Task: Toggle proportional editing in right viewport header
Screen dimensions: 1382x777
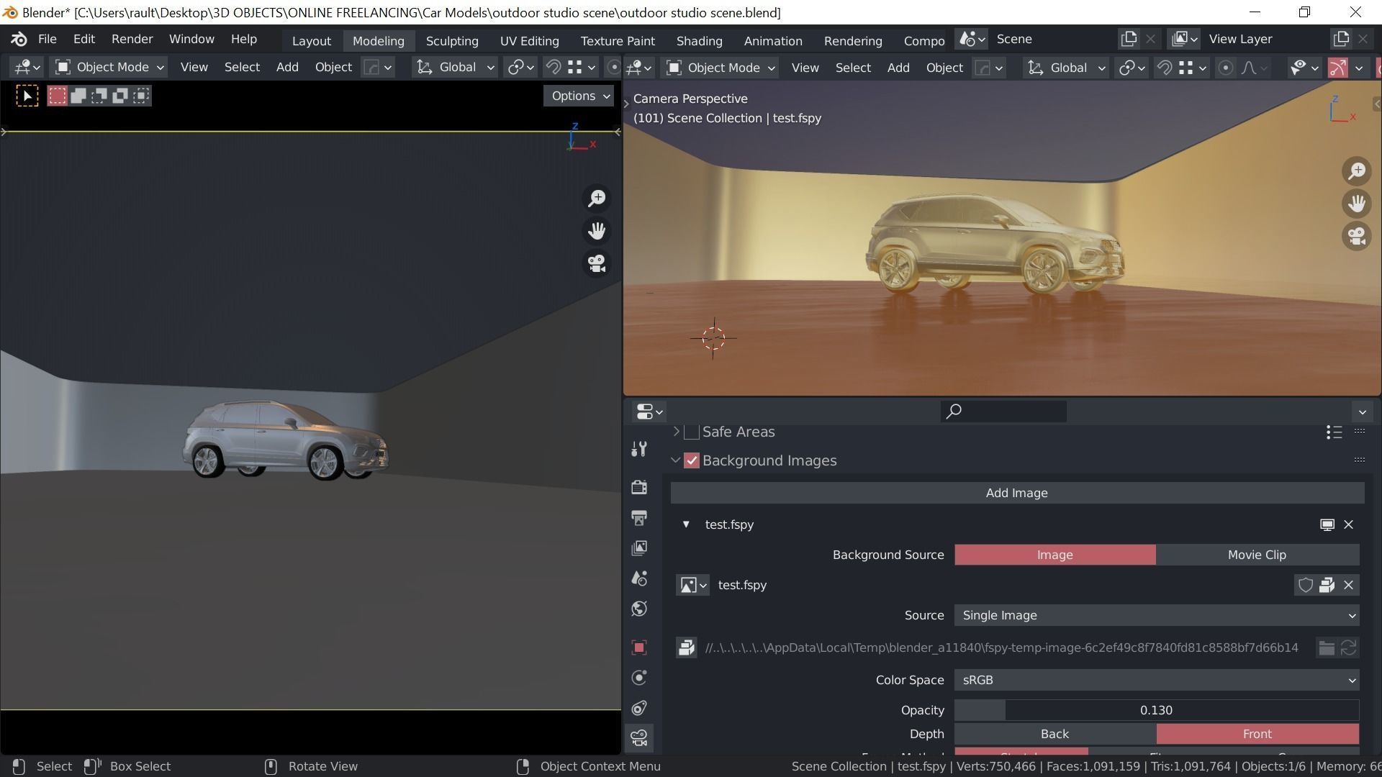Action: [1225, 68]
